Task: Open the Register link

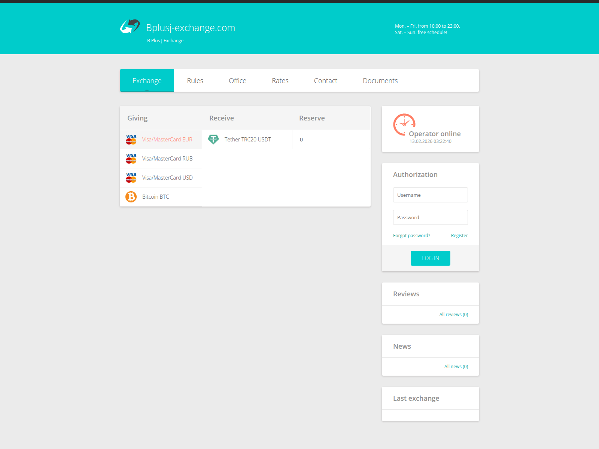Action: point(459,235)
